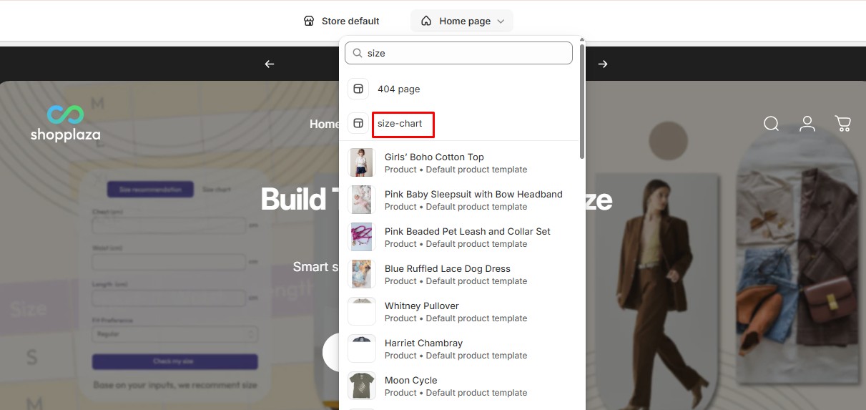Pick Blue Ruffled Lace Dog Dress thumbnail
Image resolution: width=866 pixels, height=410 pixels.
pyautogui.click(x=361, y=274)
